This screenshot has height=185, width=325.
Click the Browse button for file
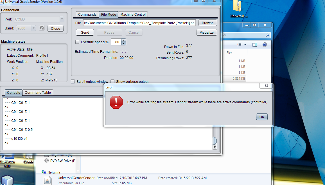(x=208, y=23)
